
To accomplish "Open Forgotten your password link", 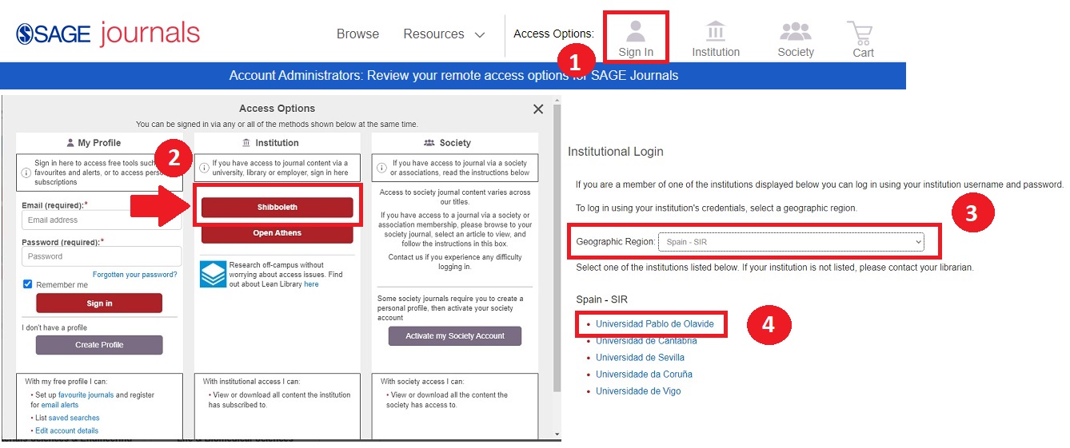I will (x=135, y=275).
